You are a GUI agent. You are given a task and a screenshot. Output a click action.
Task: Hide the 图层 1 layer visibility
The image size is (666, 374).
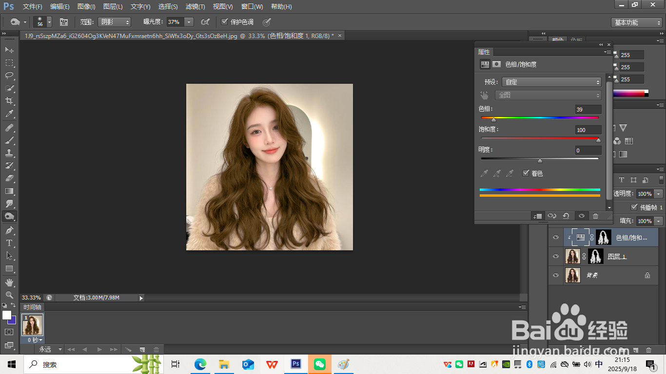coord(555,256)
